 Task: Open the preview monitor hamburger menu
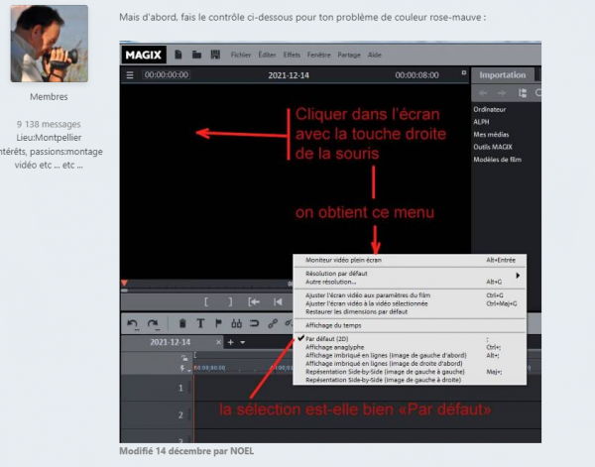(x=130, y=75)
